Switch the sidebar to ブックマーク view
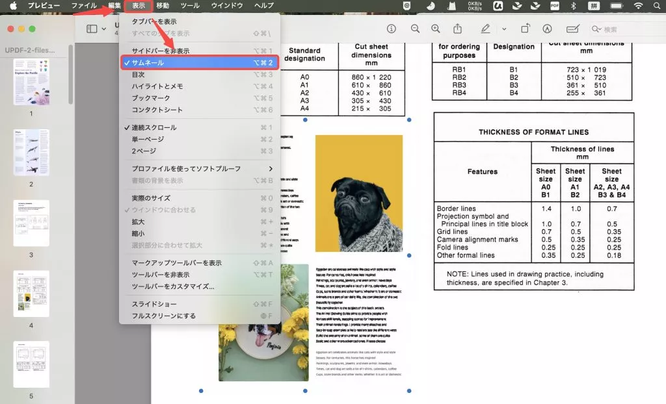 200,98
